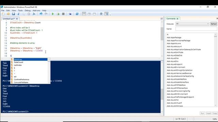Image resolution: width=218 pixels, height=122 pixels.
Task: Select Add-AzureDataDisk command
Action: pyautogui.click(x=174, y=55)
